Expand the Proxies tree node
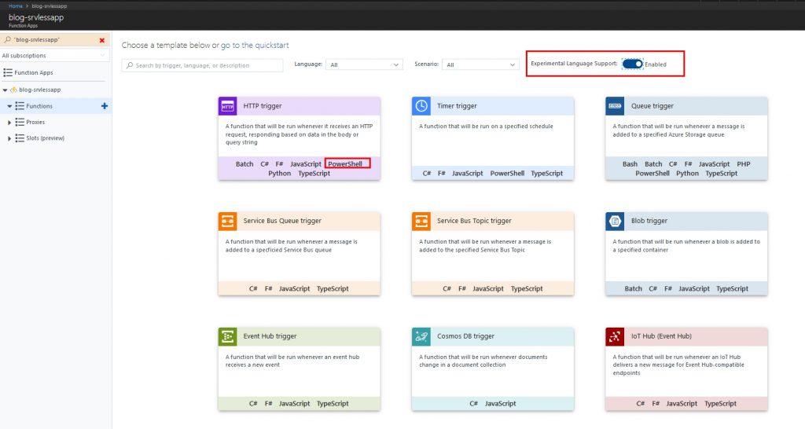Viewport: 805px width, 429px height. click(x=9, y=122)
